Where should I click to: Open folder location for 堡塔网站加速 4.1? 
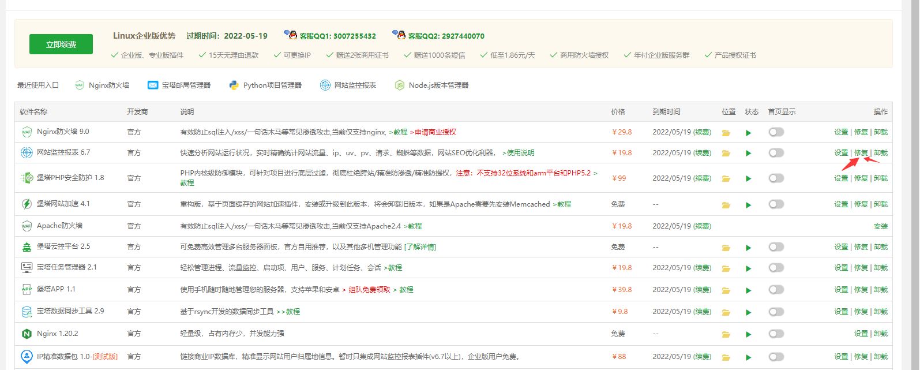pos(726,205)
